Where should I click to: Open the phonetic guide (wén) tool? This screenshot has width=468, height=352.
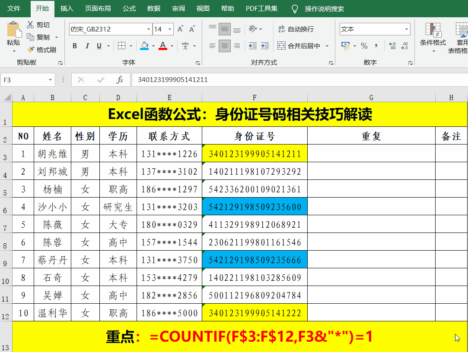click(x=185, y=46)
